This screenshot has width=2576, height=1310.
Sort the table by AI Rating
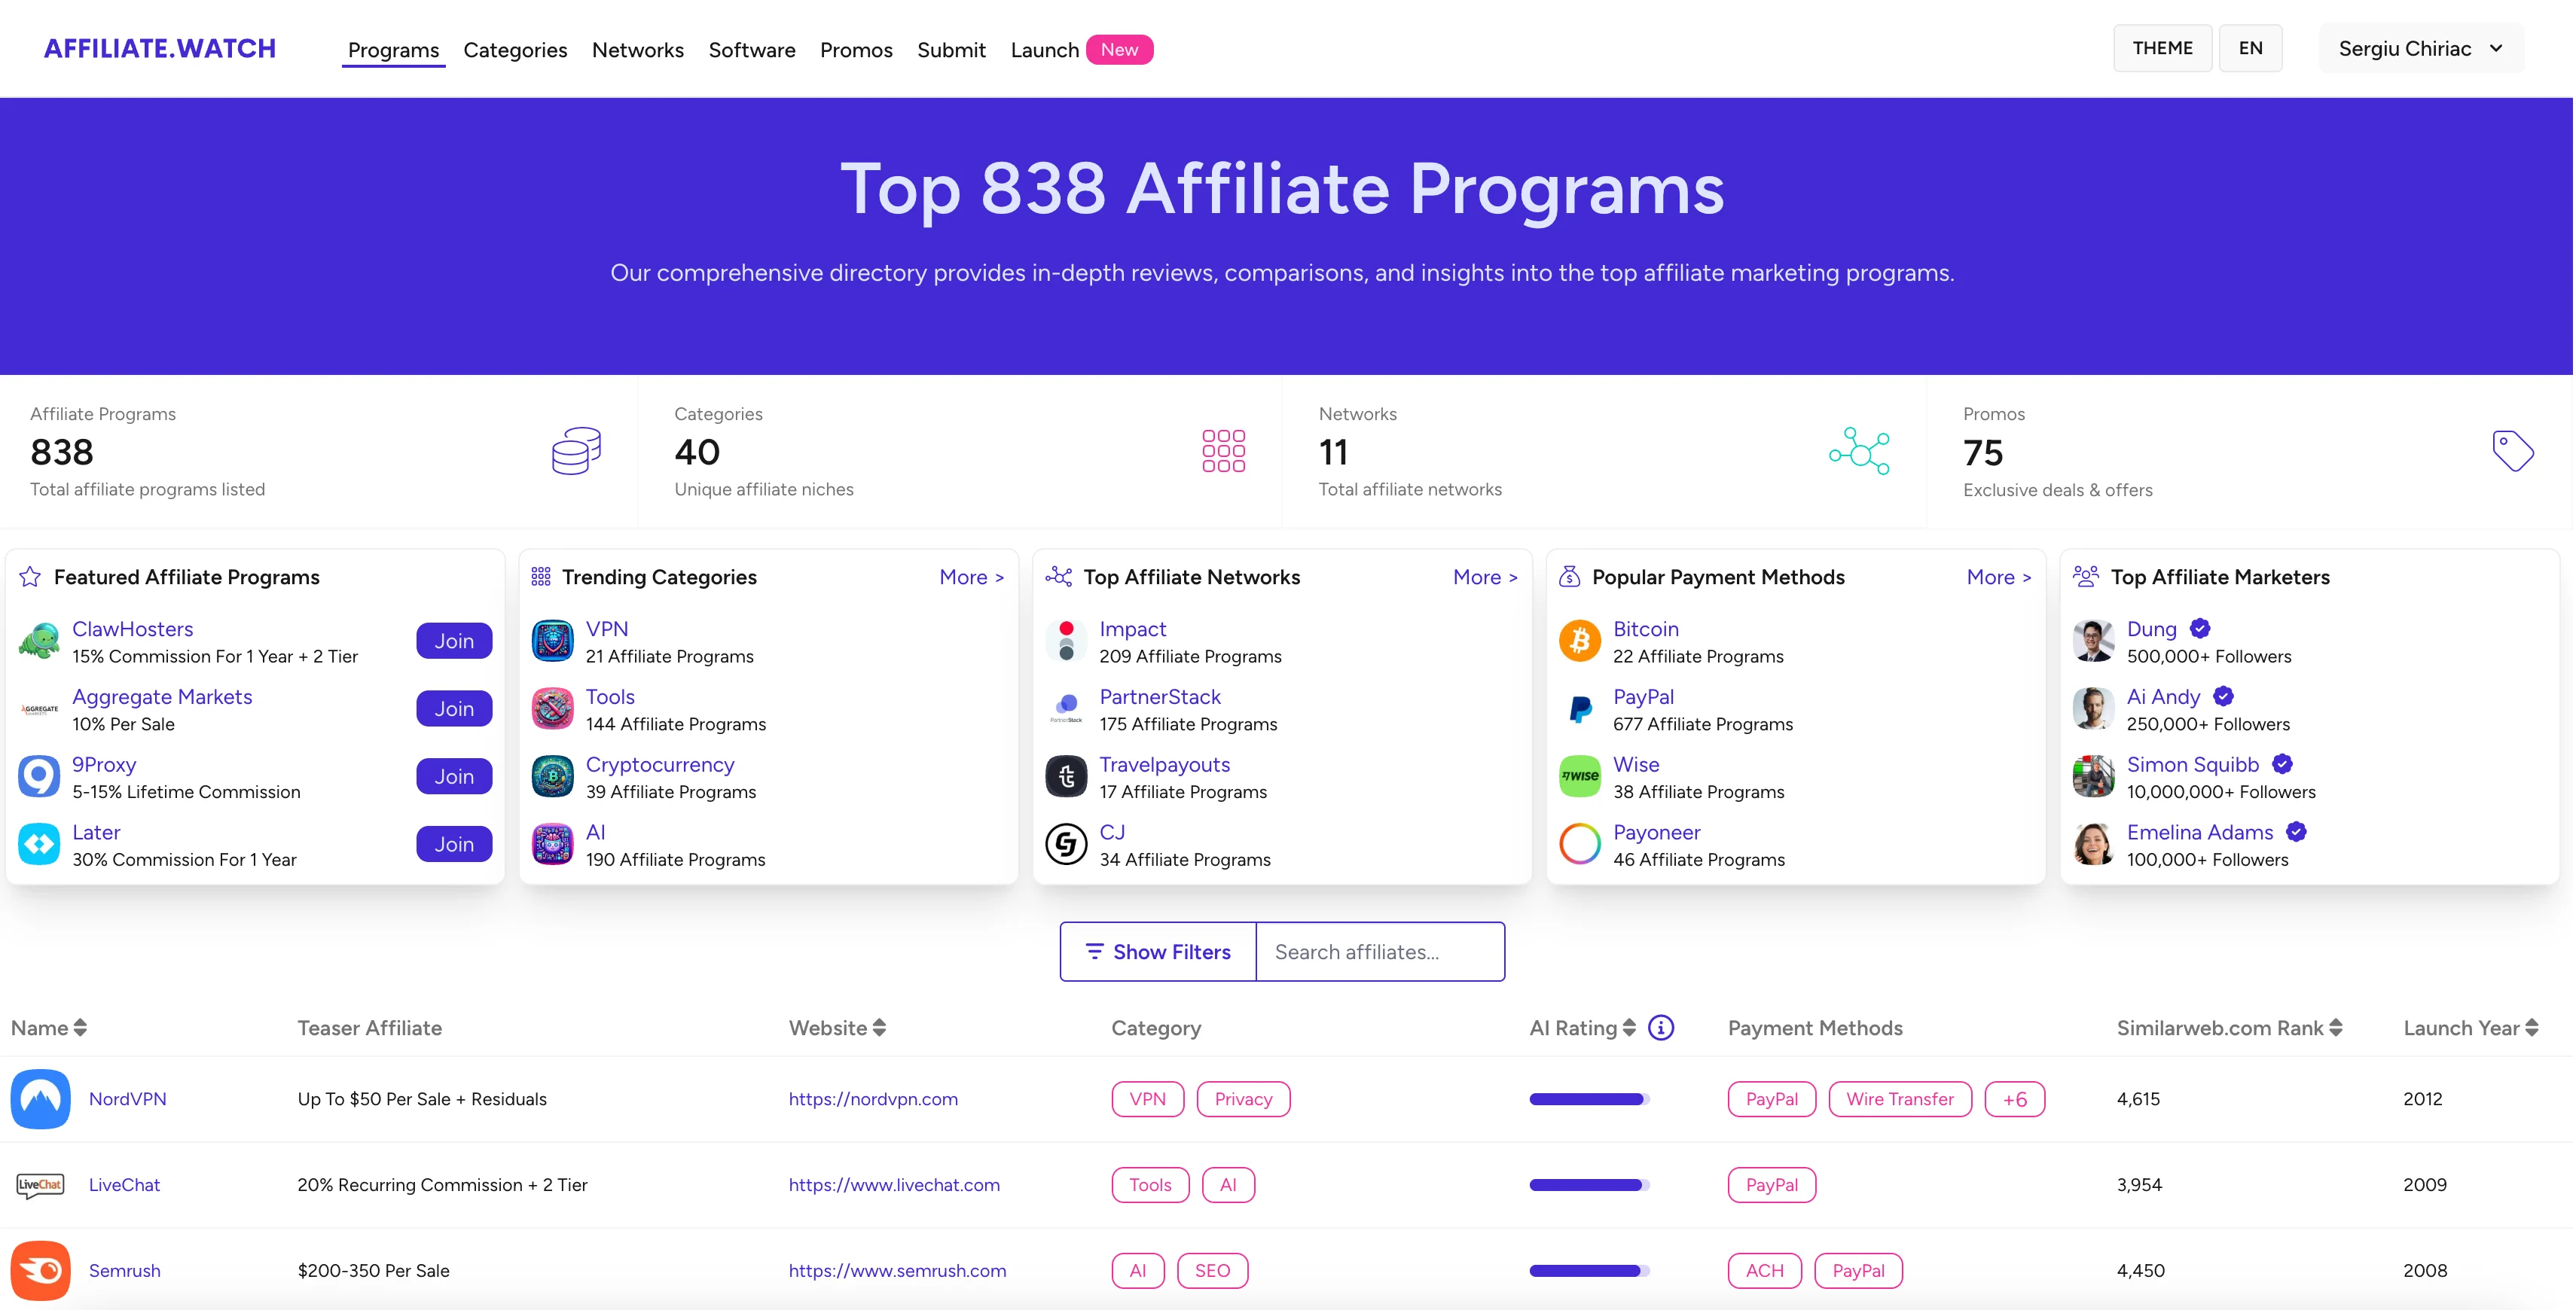[x=1582, y=1028]
